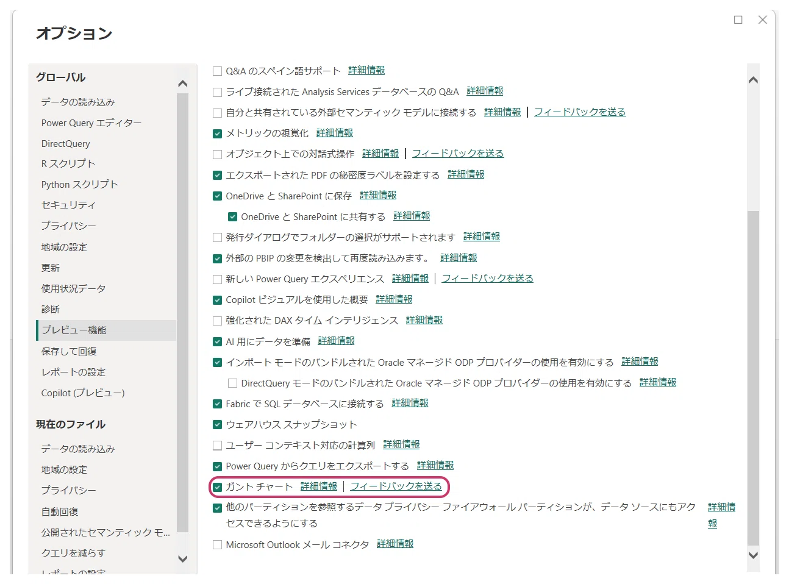Click sidebar scroll-down arrow
The image size is (789, 584).
(x=182, y=558)
